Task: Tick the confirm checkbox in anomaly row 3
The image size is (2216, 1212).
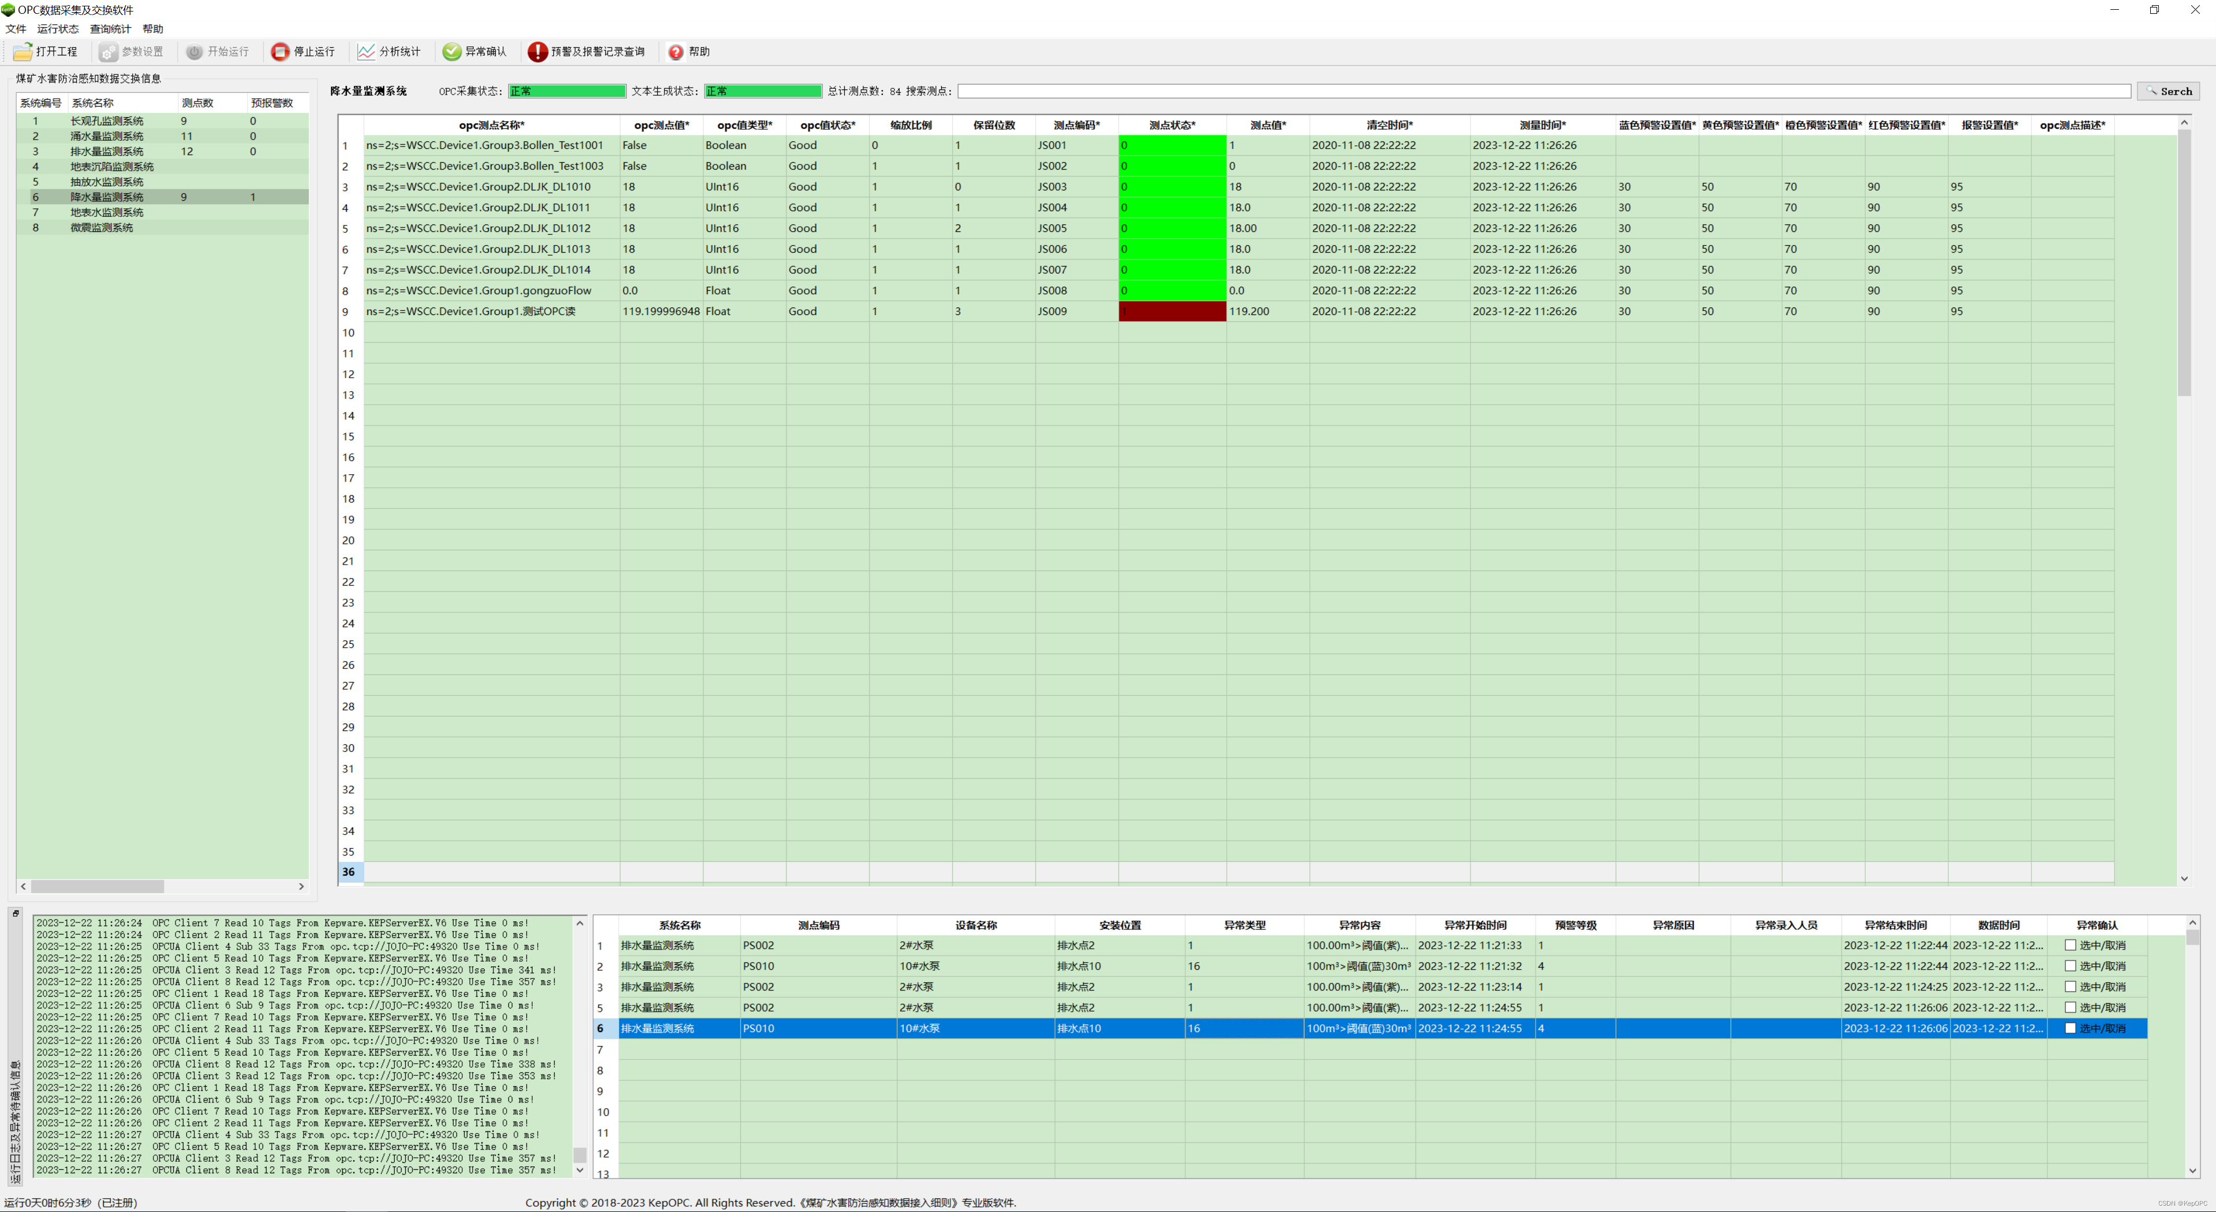Action: pos(2071,986)
